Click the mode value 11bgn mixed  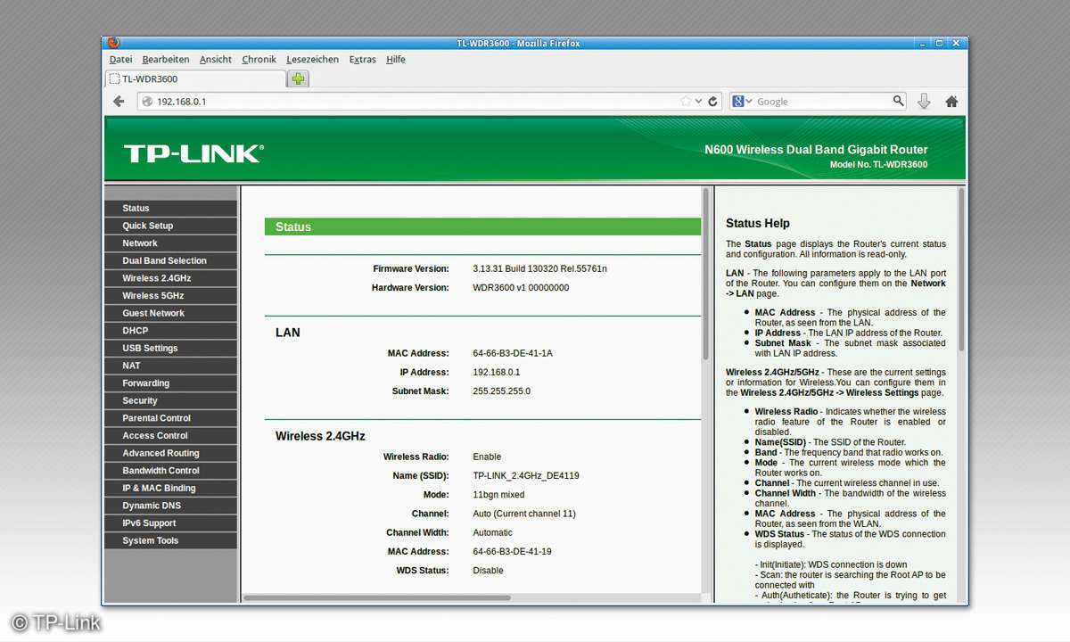498,495
